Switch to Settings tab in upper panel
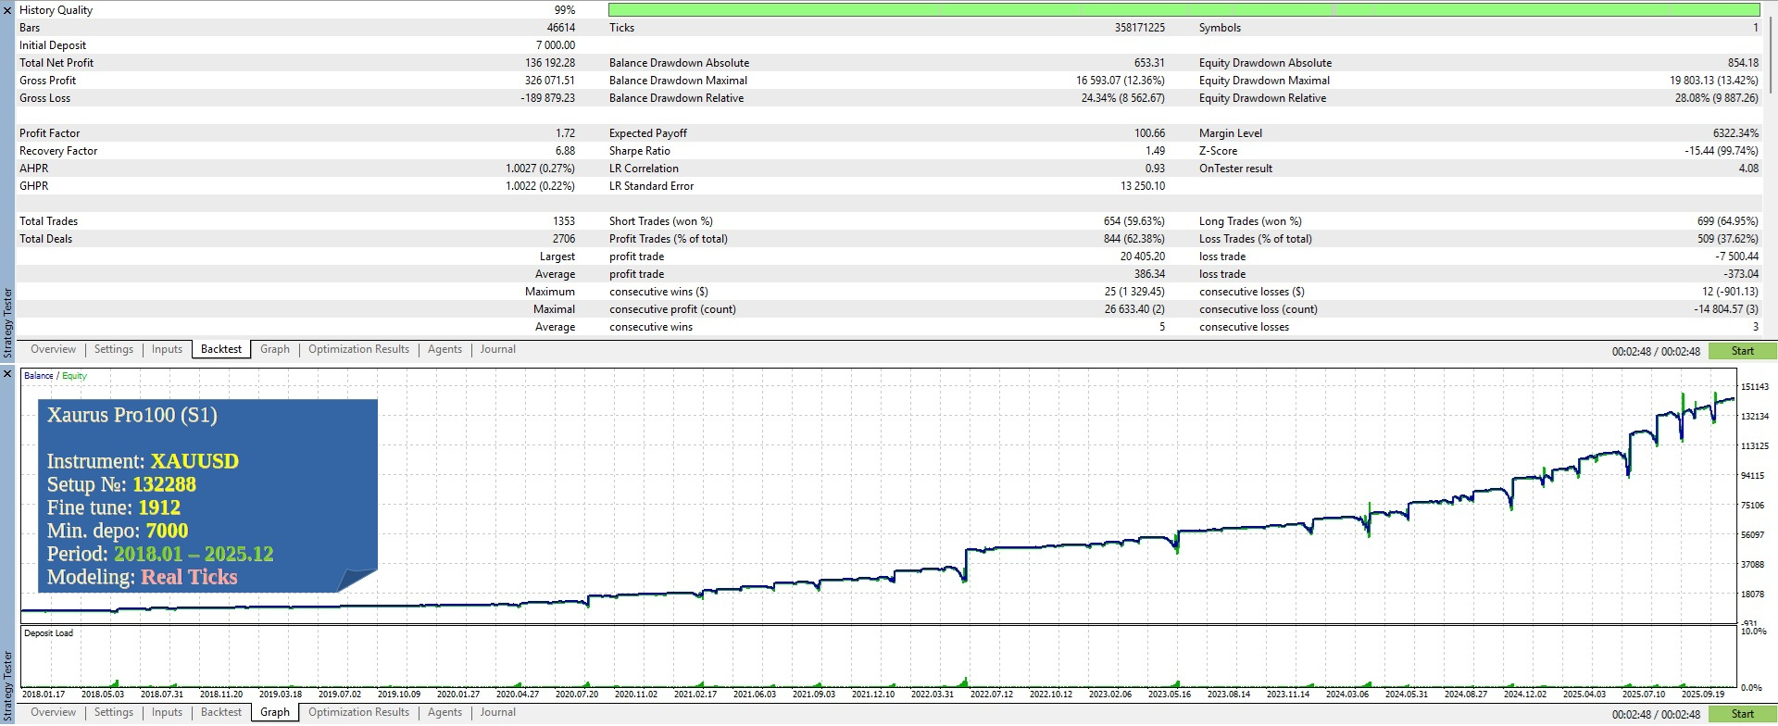The width and height of the screenshot is (1778, 726). (114, 349)
